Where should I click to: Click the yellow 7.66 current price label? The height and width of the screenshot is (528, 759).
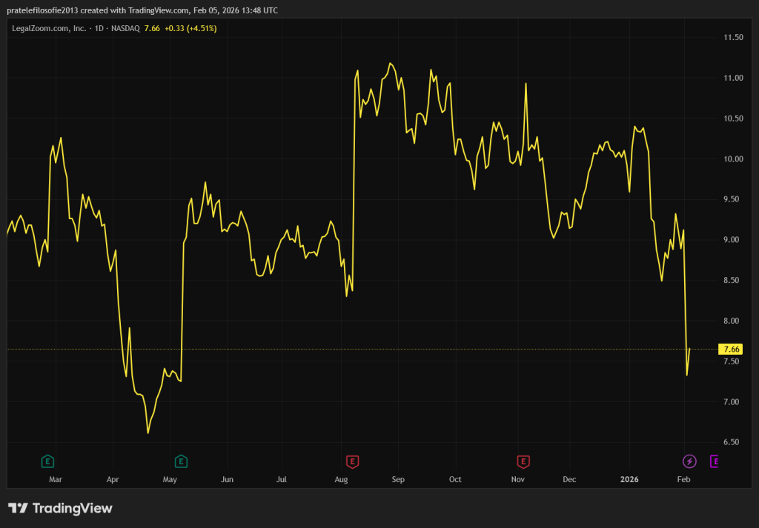pyautogui.click(x=731, y=349)
